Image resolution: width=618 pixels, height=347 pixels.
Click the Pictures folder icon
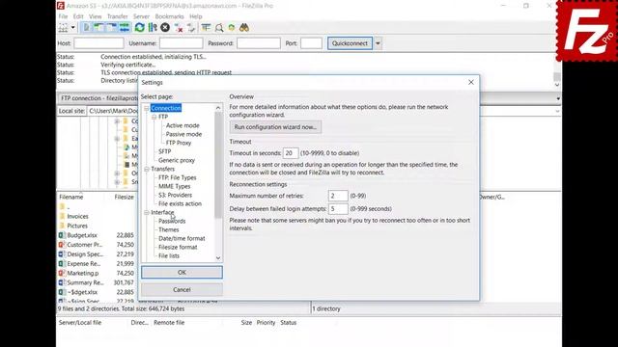coord(62,226)
